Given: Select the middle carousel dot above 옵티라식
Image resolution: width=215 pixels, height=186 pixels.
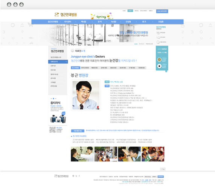Looking at the screenshot, I should pyautogui.click(x=53, y=99).
